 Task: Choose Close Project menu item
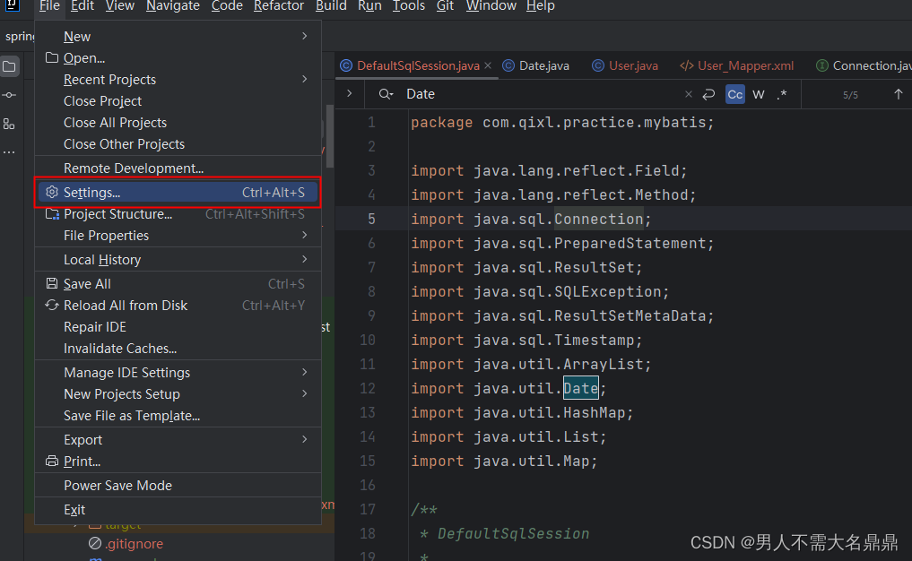point(178,100)
